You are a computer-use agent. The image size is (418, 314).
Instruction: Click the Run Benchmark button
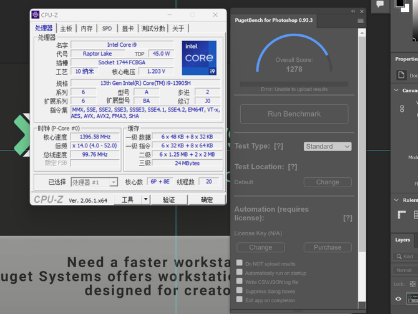tap(294, 114)
